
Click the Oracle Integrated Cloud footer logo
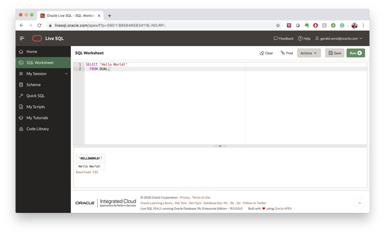(x=106, y=203)
